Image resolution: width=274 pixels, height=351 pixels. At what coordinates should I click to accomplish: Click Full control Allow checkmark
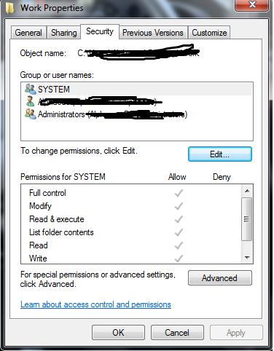(179, 193)
